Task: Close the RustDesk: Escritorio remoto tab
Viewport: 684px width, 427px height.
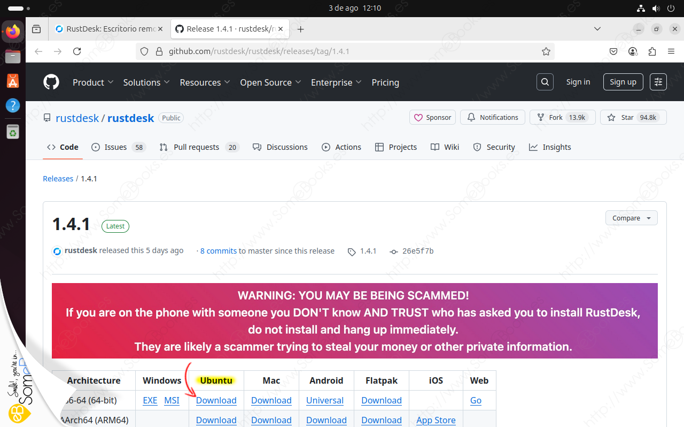Action: pos(160,29)
